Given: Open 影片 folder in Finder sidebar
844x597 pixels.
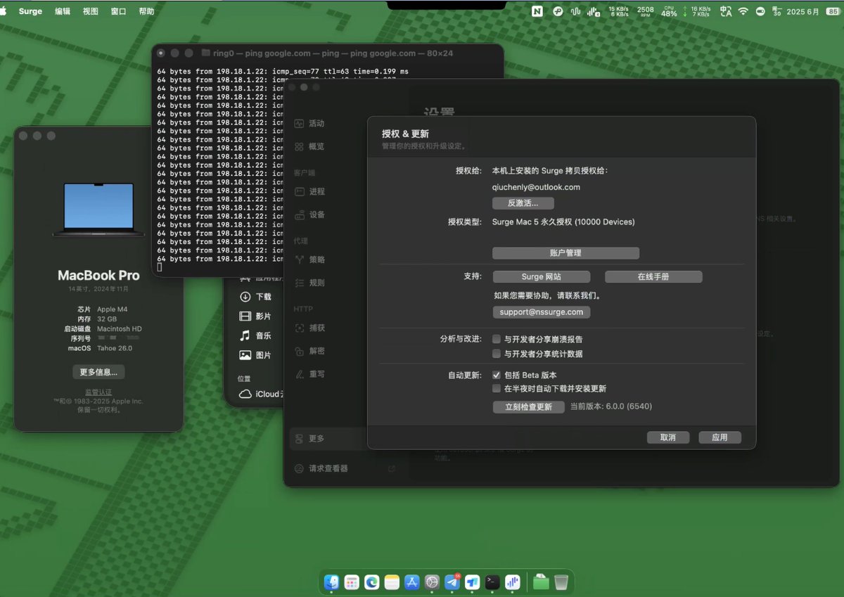Looking at the screenshot, I should point(255,316).
